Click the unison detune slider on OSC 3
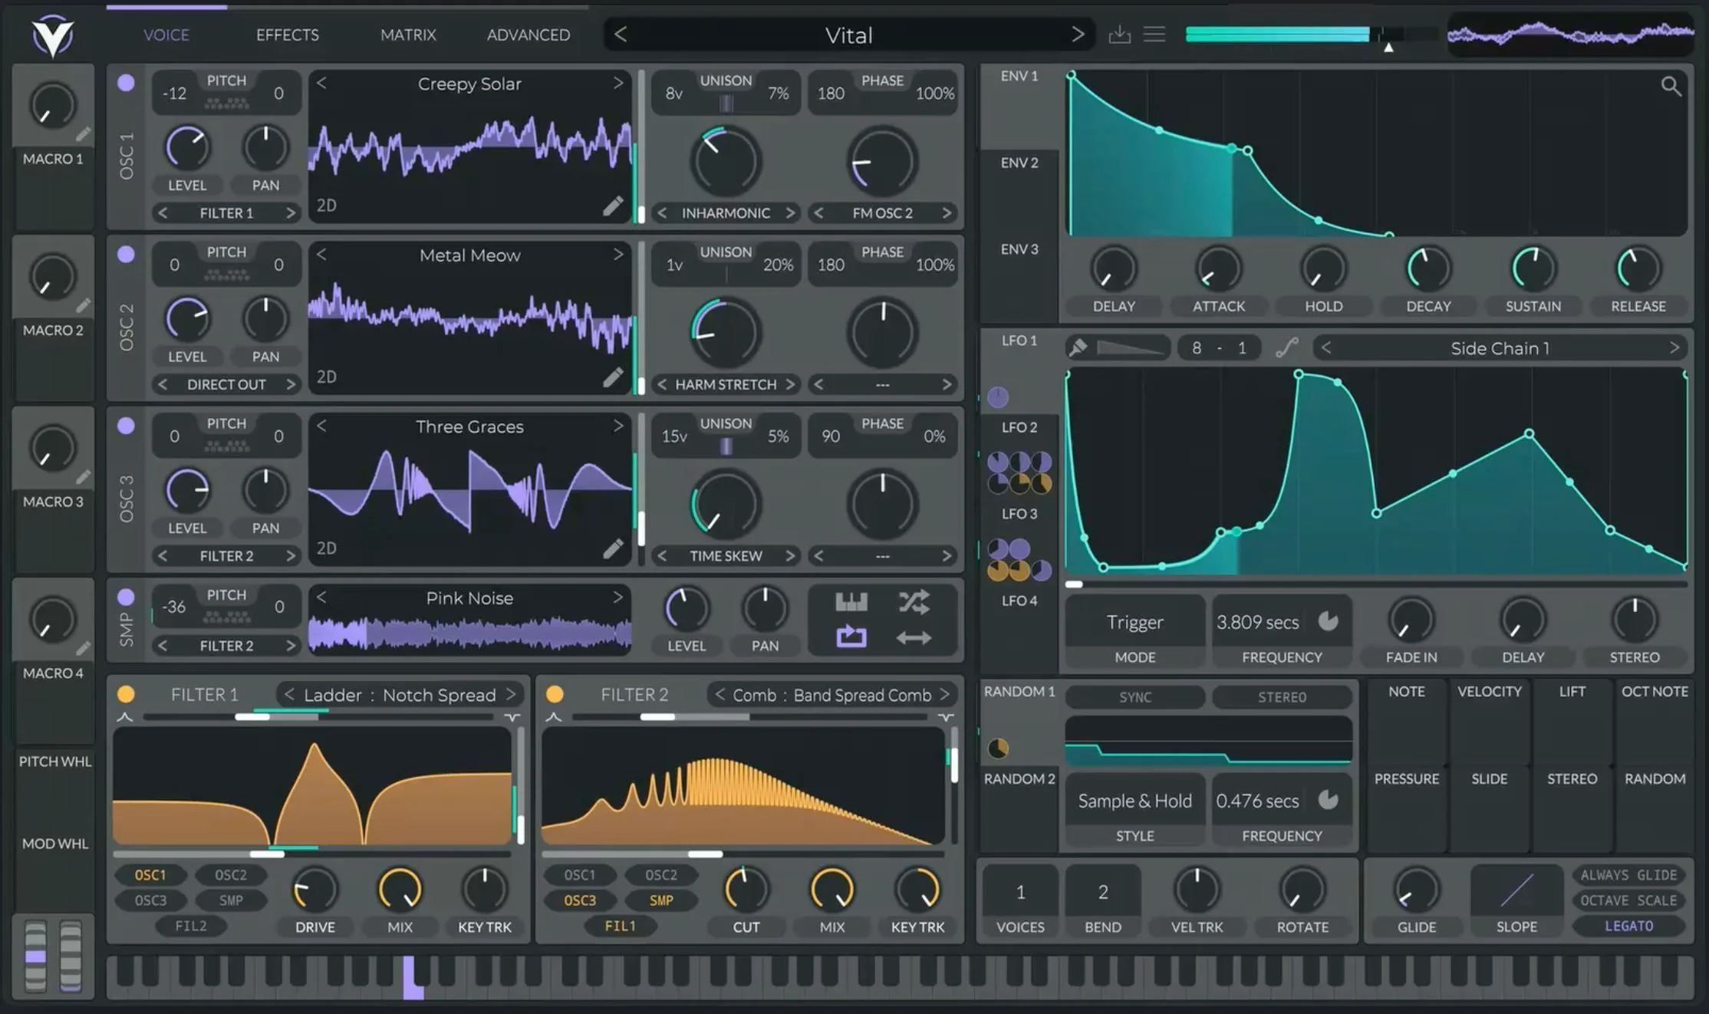 click(x=725, y=446)
